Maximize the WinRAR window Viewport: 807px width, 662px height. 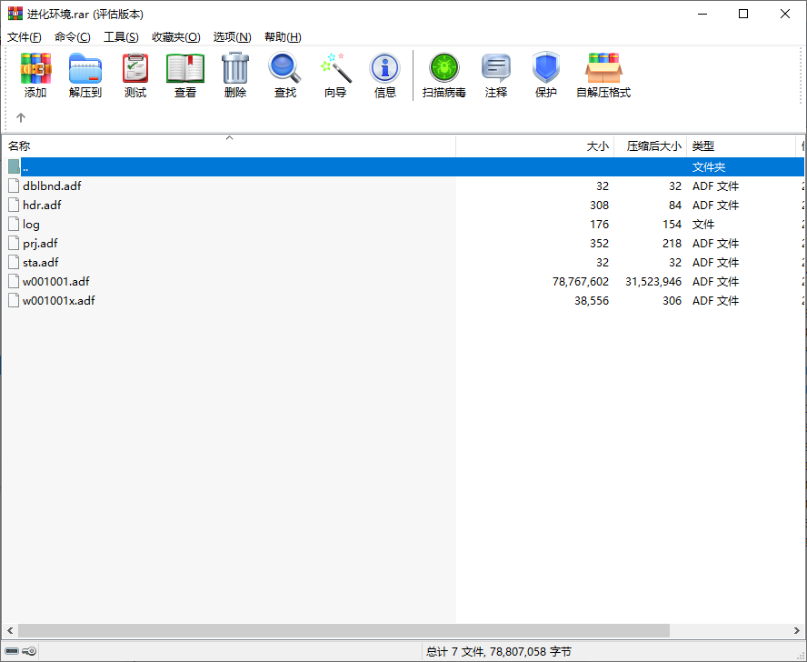pyautogui.click(x=743, y=14)
